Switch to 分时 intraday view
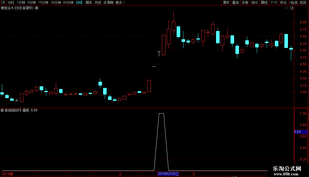Screen dimensions: 309x177 (11, 2)
